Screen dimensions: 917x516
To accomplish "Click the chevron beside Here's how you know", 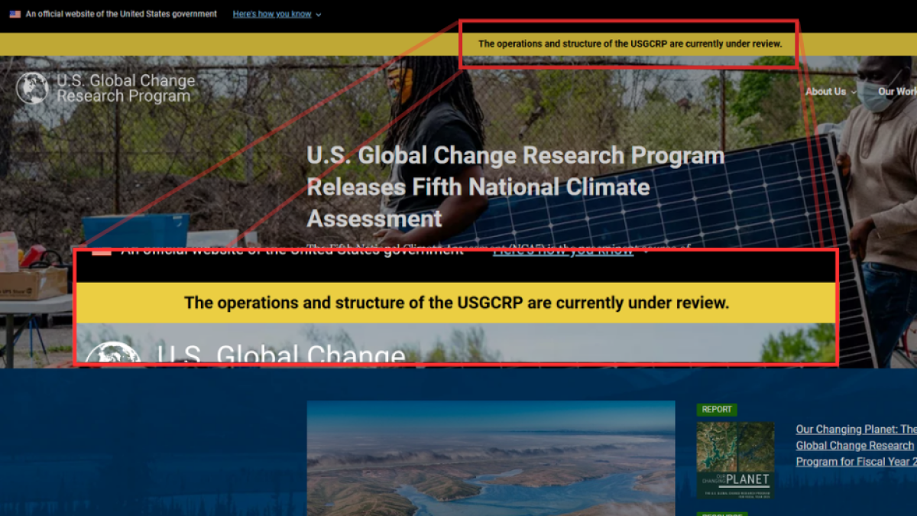I will tap(318, 14).
